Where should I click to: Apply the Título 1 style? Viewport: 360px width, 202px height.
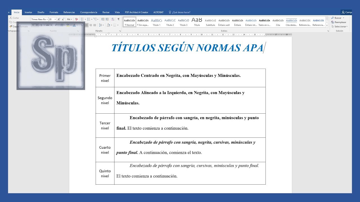tap(156, 22)
